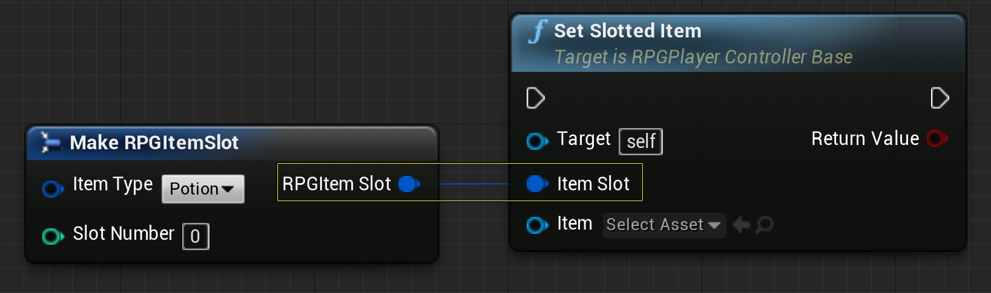Click the Make RPGItemSlot struct icon
Screen dimensions: 991x293
(50, 143)
